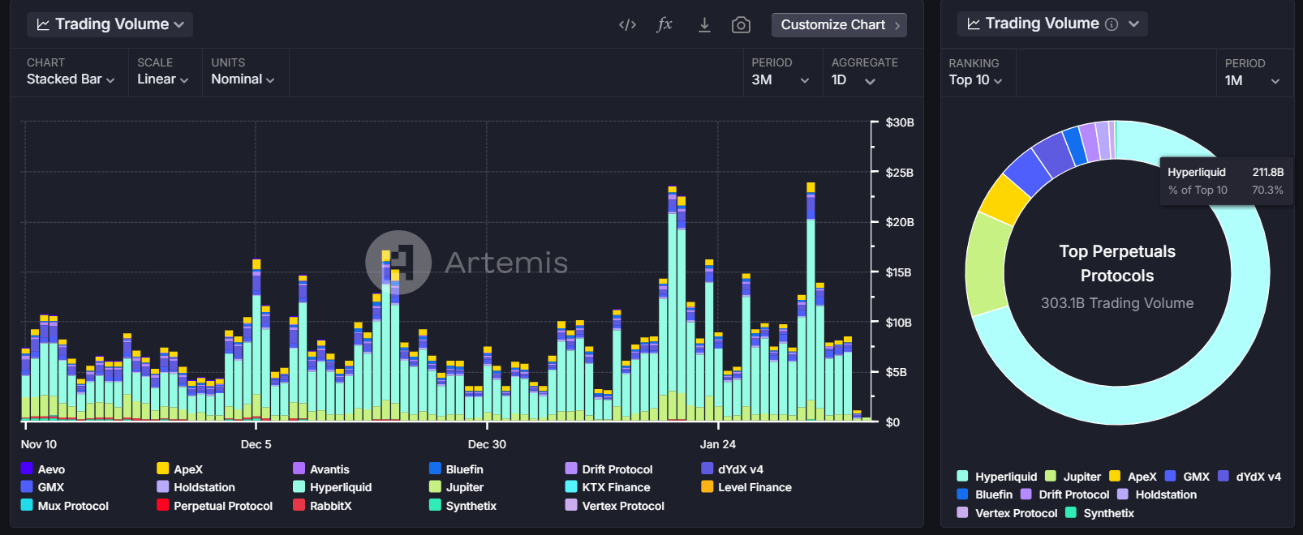
Task: Open the Stacked Bar chart type dropdown
Action: 70,79
